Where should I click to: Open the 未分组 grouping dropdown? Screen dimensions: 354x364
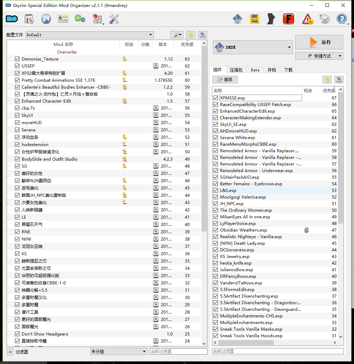119,351
